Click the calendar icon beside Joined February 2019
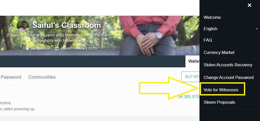 [x=57, y=49]
